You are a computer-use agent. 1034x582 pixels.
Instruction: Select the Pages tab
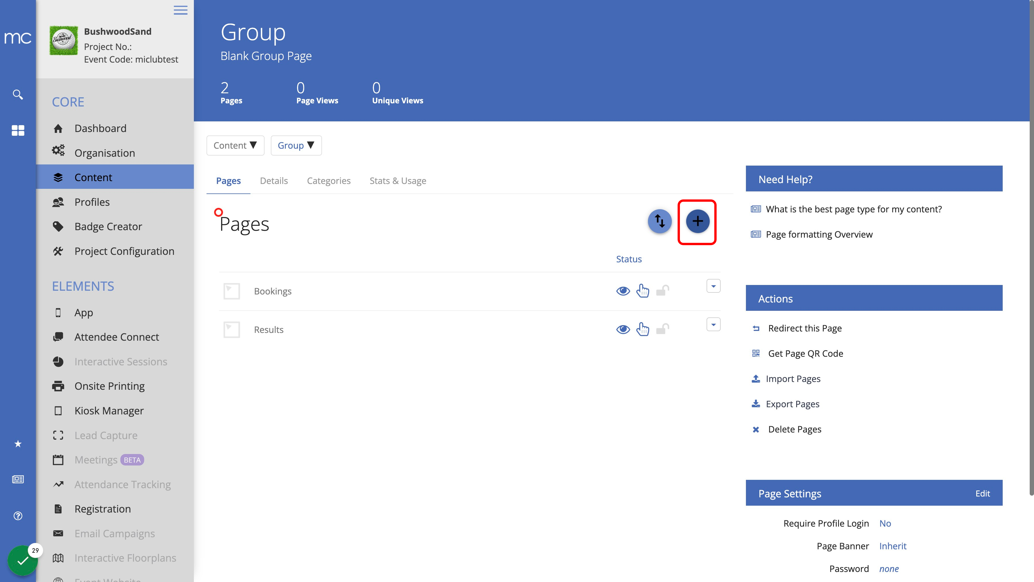(228, 181)
